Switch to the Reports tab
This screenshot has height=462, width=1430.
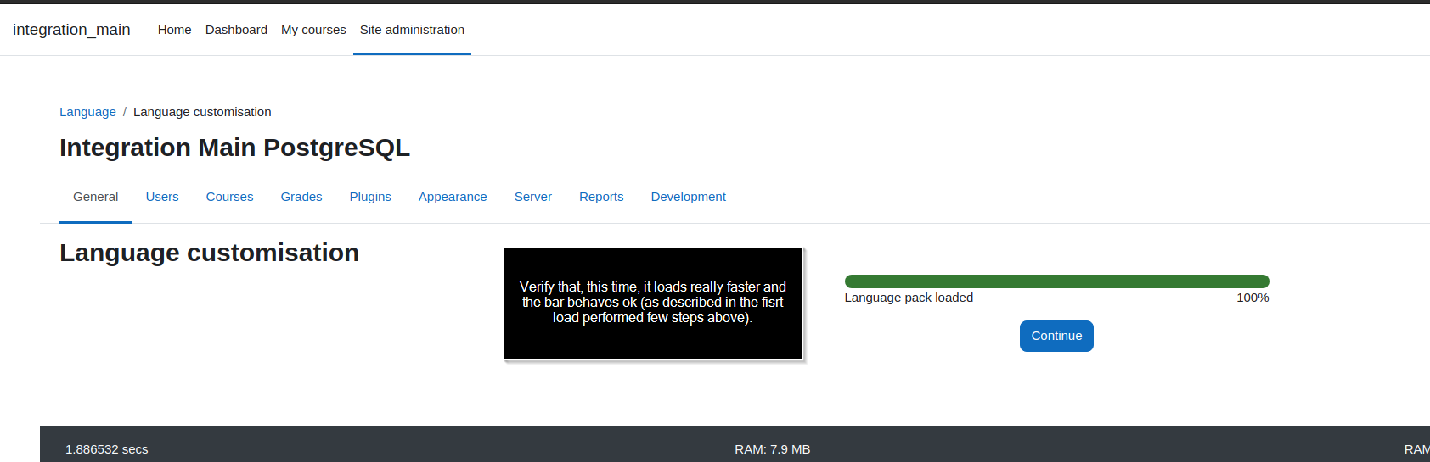click(601, 197)
